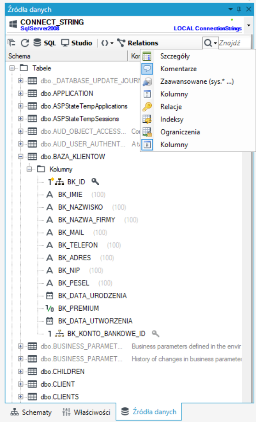Image resolution: width=256 pixels, height=422 pixels.
Task: Click the calendar icon of BK_DATA_URODZENIA
Action: point(50,296)
